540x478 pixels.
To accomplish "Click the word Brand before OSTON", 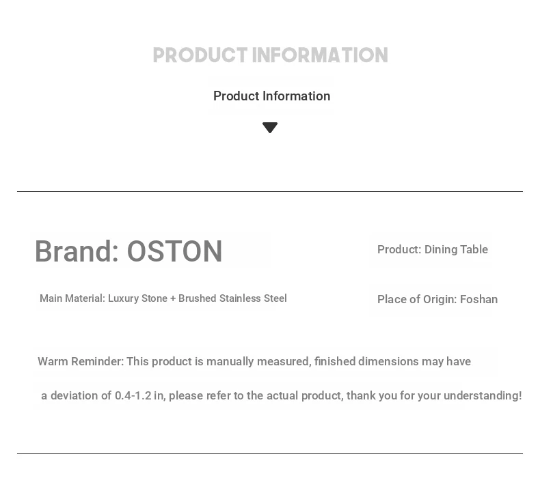I will click(73, 252).
